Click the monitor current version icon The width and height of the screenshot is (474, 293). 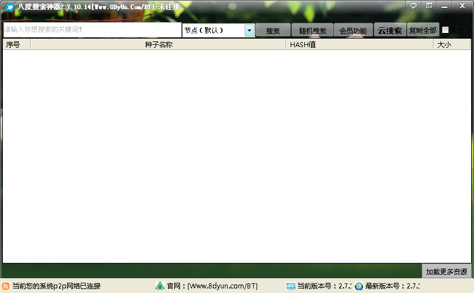pyautogui.click(x=291, y=286)
